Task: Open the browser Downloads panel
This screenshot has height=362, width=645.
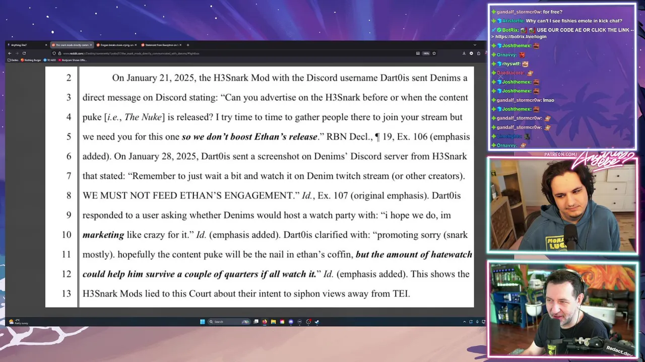Action: click(464, 53)
